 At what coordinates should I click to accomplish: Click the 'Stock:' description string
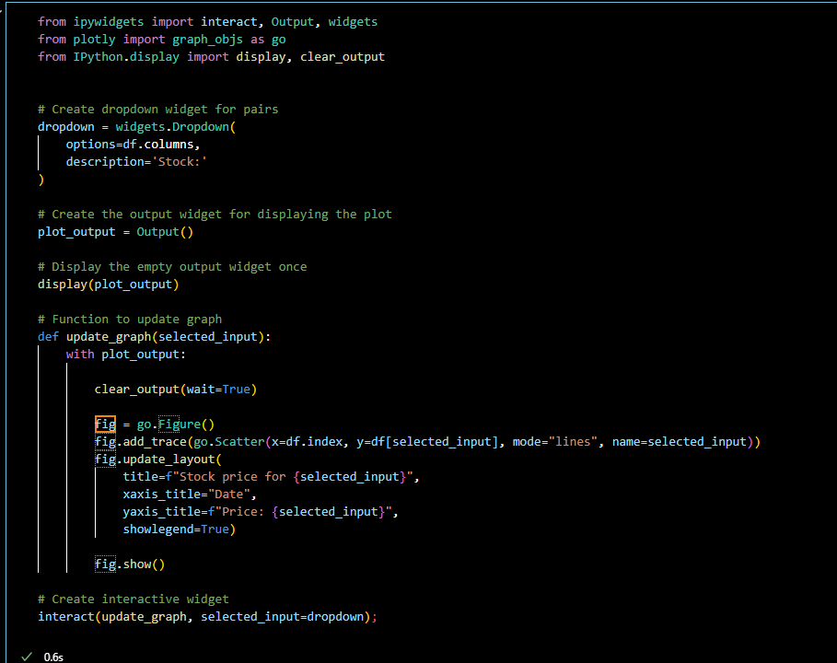(180, 162)
